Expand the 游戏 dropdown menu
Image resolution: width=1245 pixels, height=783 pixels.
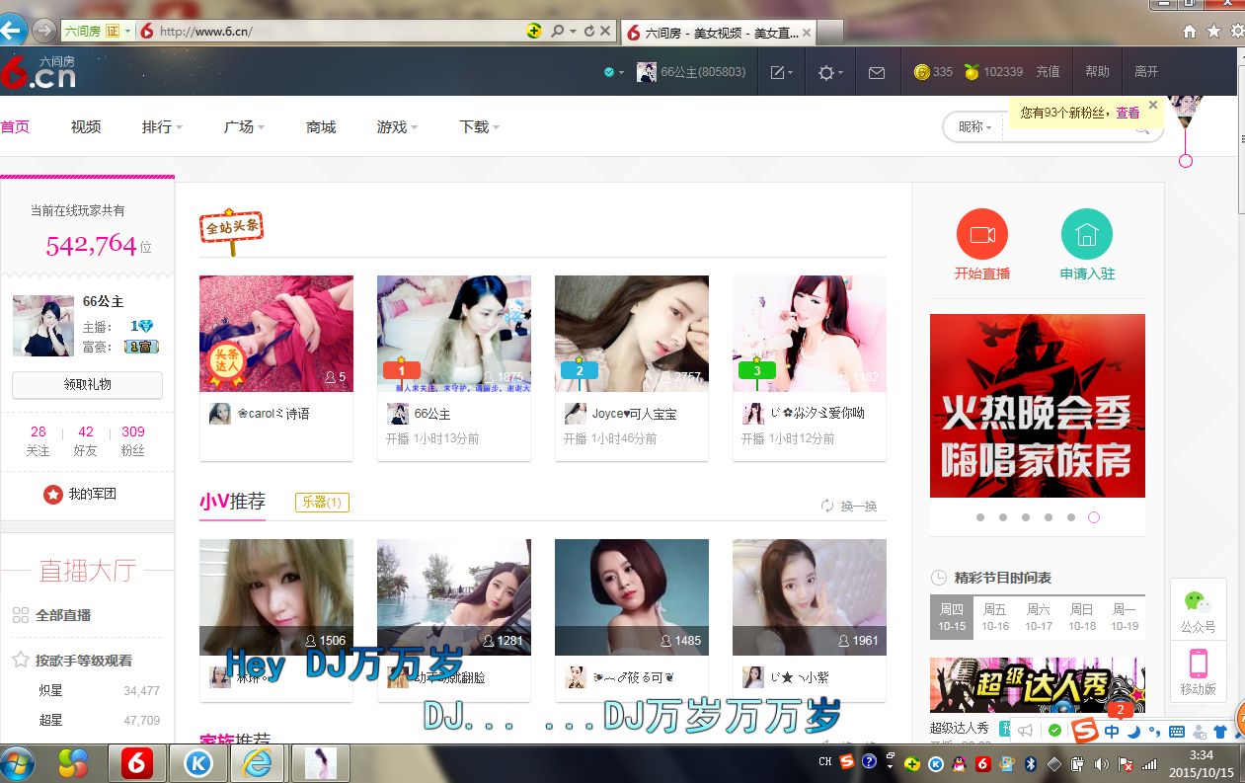click(x=397, y=126)
